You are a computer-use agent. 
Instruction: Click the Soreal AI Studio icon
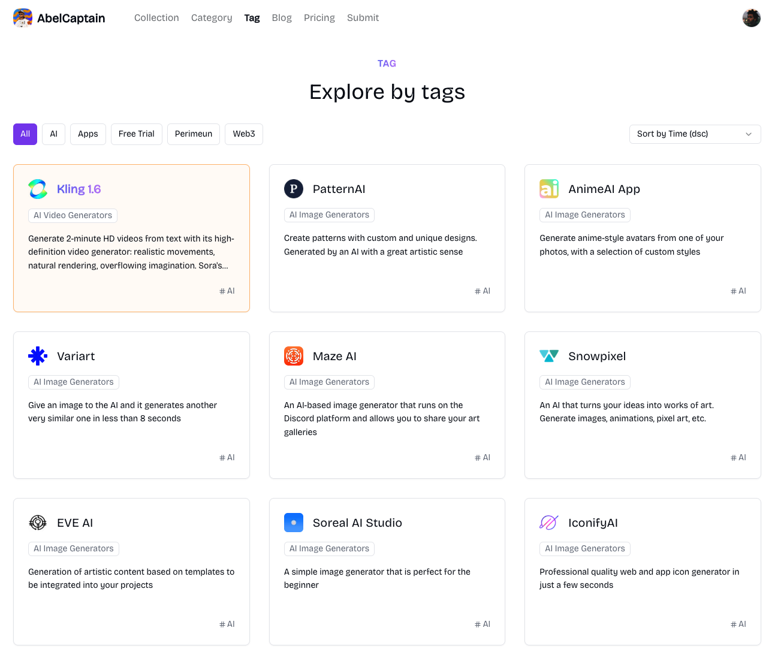(294, 523)
